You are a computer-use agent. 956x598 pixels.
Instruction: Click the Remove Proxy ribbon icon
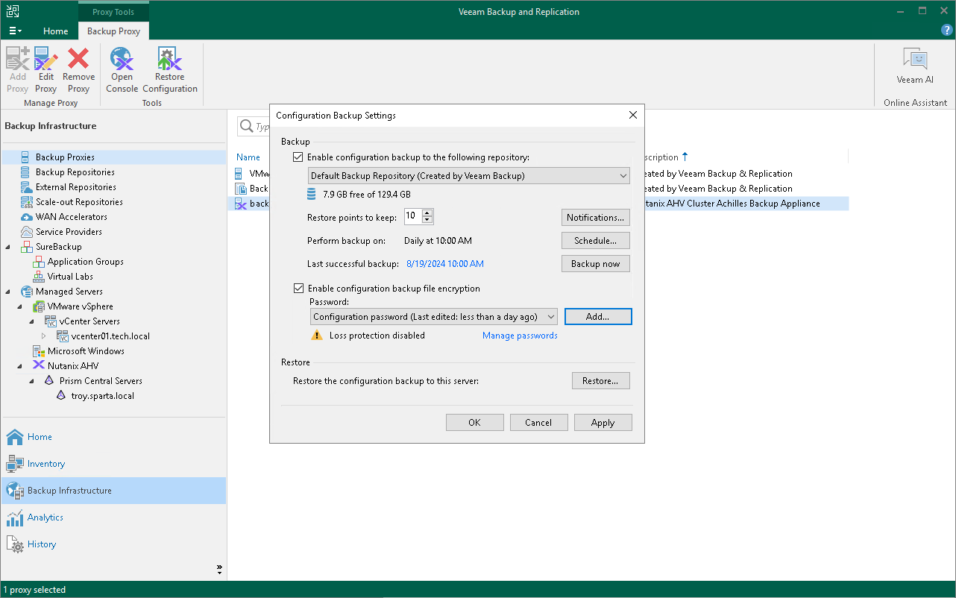click(78, 70)
